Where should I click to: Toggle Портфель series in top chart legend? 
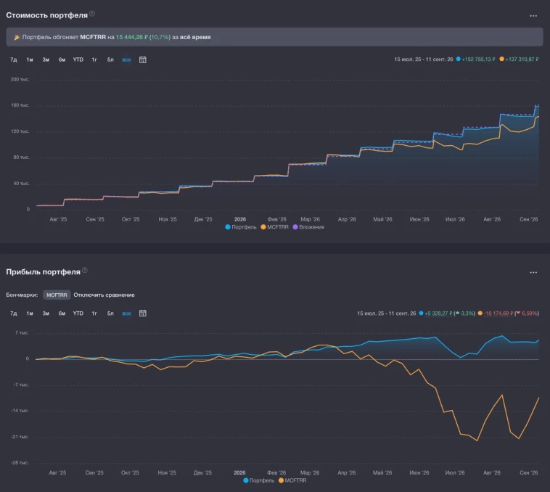click(241, 227)
